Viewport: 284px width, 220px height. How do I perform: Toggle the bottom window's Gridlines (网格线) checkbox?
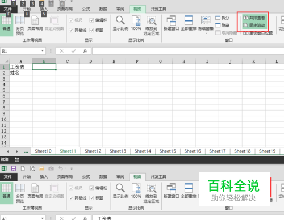[x=71, y=198]
